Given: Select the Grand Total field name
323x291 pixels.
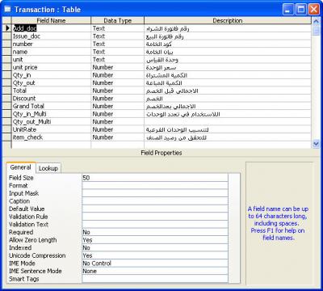Looking at the screenshot, I should [x=51, y=106].
